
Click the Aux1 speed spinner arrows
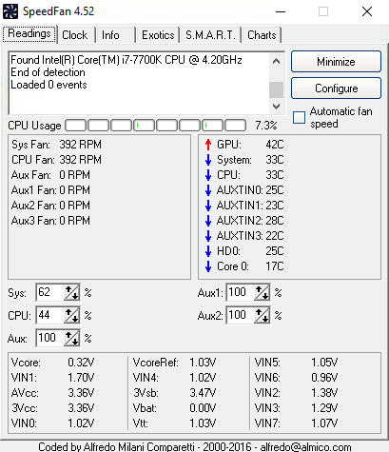click(262, 292)
